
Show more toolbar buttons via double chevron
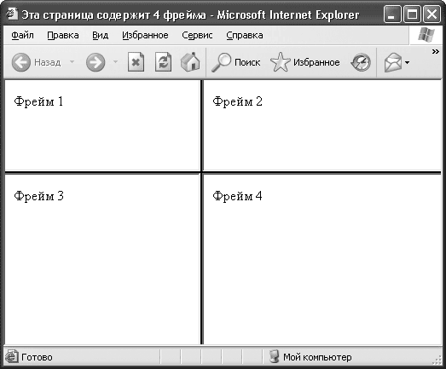tap(436, 52)
